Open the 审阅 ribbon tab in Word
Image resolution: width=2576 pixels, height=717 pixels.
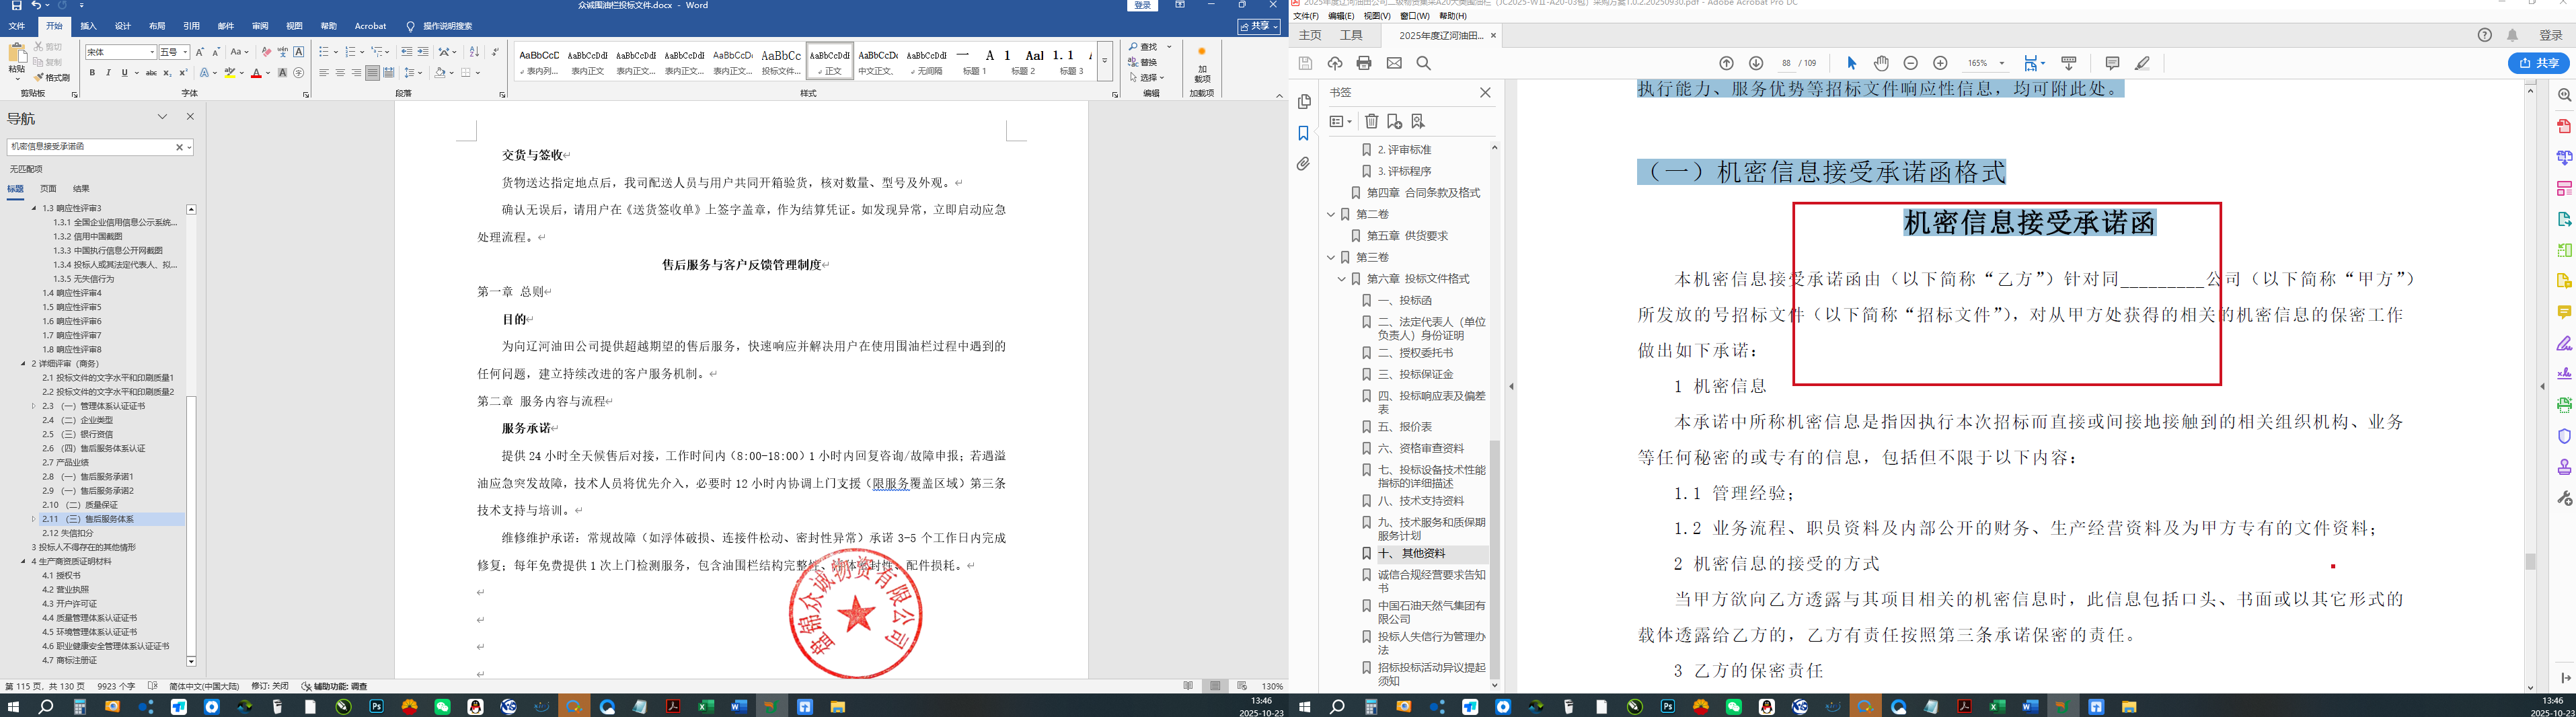click(x=260, y=26)
